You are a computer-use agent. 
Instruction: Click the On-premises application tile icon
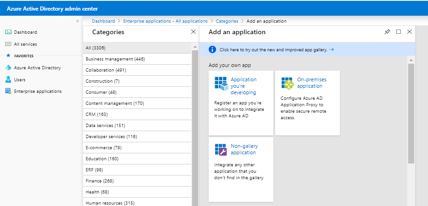[288, 84]
